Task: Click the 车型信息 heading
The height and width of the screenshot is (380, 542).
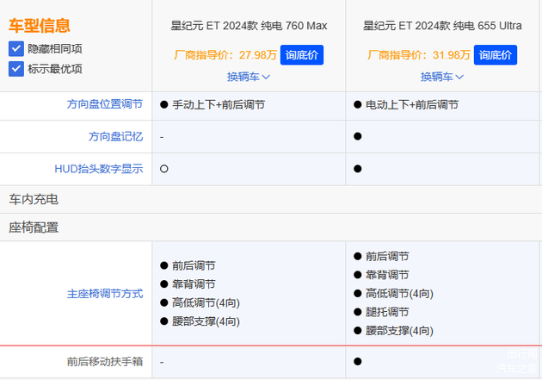Action: click(40, 26)
